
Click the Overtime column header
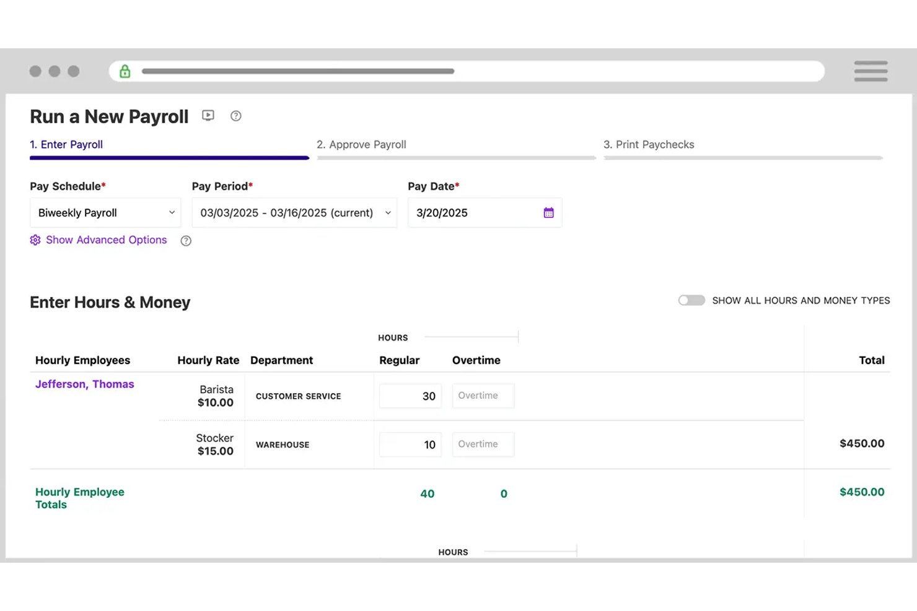point(476,360)
